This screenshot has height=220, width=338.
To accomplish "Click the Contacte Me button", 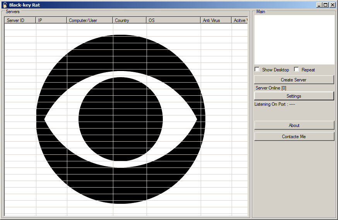I will coord(294,137).
